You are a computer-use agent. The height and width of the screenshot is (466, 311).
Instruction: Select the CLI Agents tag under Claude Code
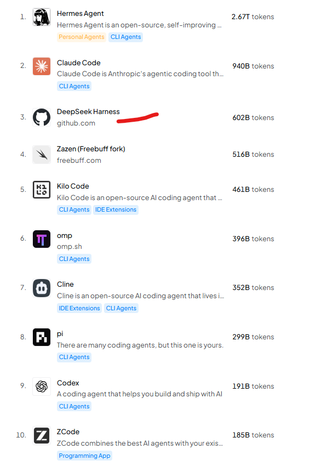(x=74, y=86)
